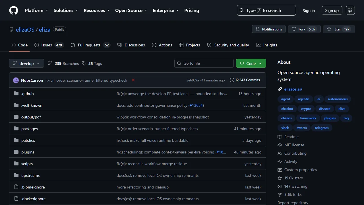Open the Discussions tab
Screen dimensions: 364x205
point(131,45)
